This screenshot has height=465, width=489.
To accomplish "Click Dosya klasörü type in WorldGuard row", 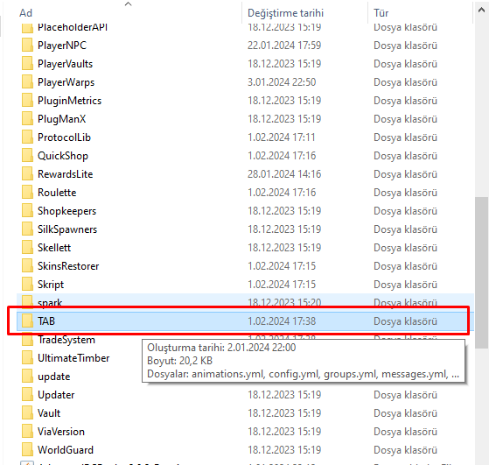I will (405, 450).
